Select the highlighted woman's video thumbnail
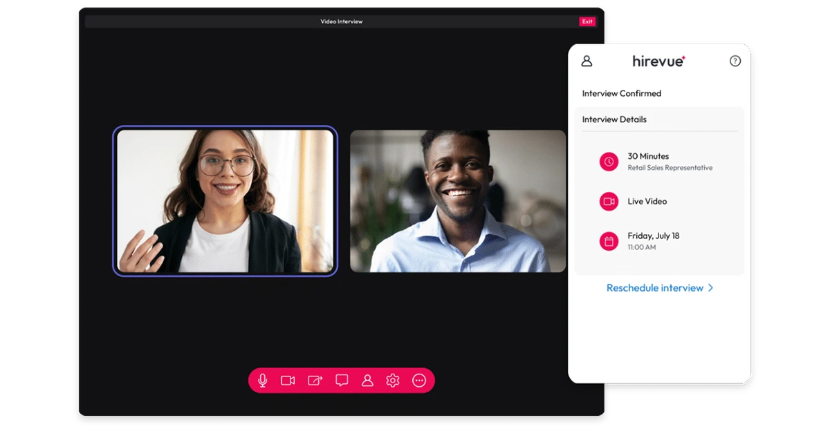The width and height of the screenshot is (830, 431). click(225, 200)
